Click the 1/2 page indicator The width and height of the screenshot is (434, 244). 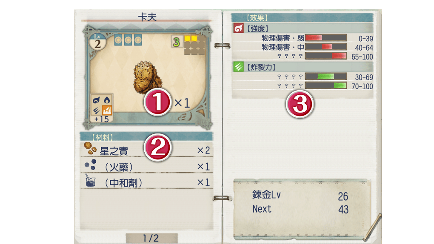tap(151, 238)
